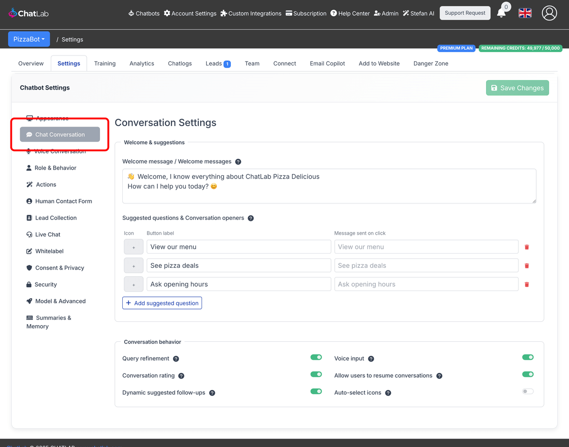Click Add suggested question button
569x447 pixels.
click(162, 303)
